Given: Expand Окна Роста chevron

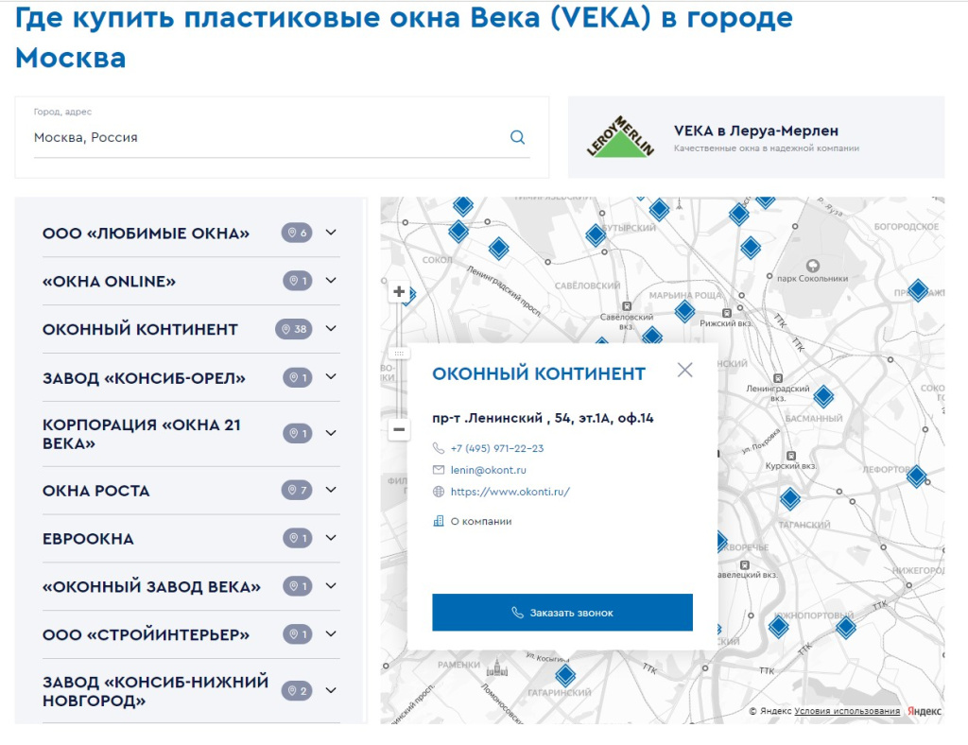Looking at the screenshot, I should 331,490.
